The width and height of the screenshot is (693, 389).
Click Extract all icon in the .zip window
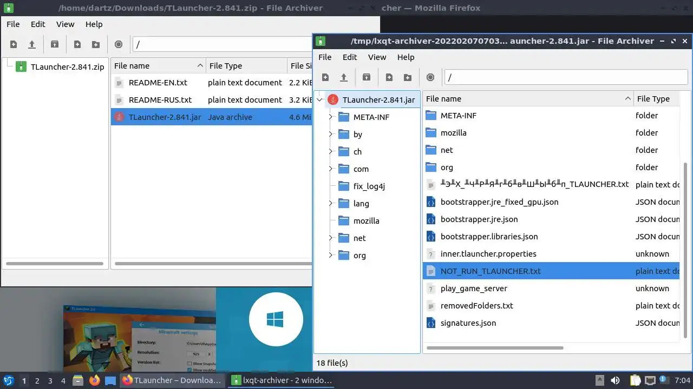[55, 44]
